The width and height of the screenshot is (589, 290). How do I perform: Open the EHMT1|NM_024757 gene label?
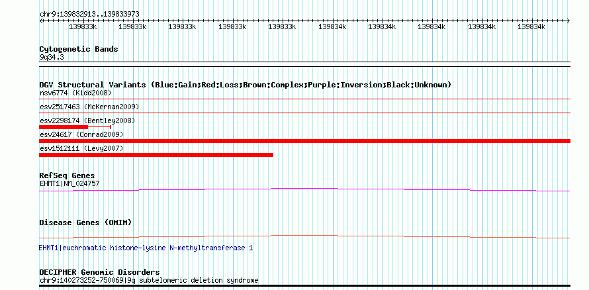69,183
